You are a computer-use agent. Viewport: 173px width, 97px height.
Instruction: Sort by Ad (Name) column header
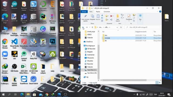[103, 32]
